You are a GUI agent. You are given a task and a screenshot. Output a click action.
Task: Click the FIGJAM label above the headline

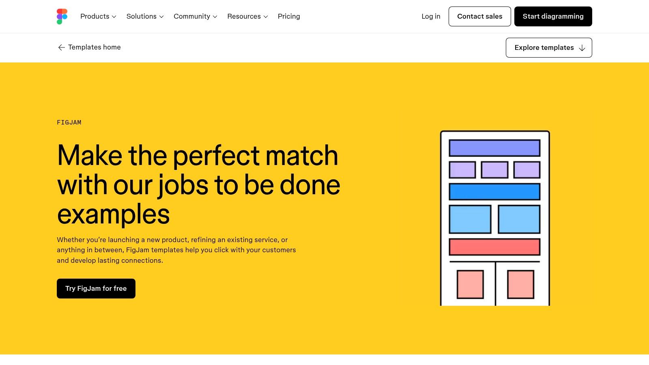[69, 122]
